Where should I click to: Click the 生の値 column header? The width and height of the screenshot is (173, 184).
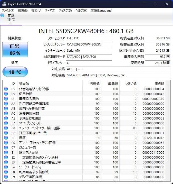click(152, 84)
